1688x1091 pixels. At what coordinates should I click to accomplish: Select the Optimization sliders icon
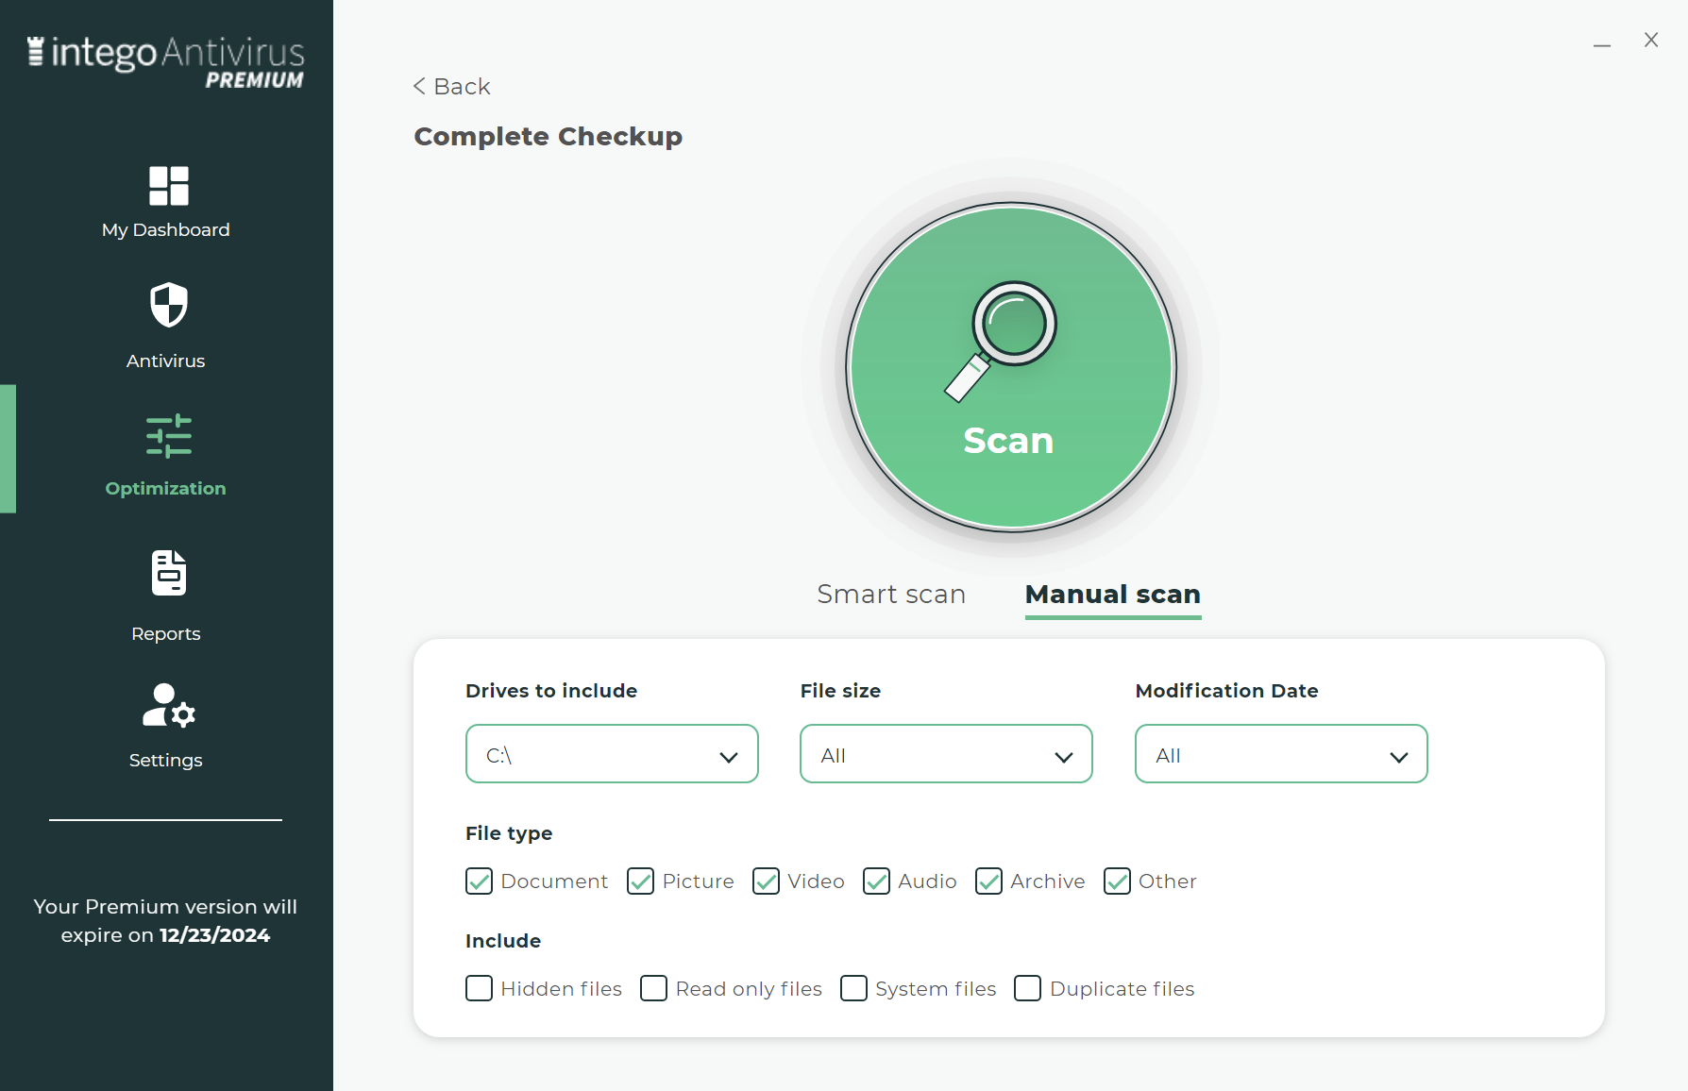[168, 436]
